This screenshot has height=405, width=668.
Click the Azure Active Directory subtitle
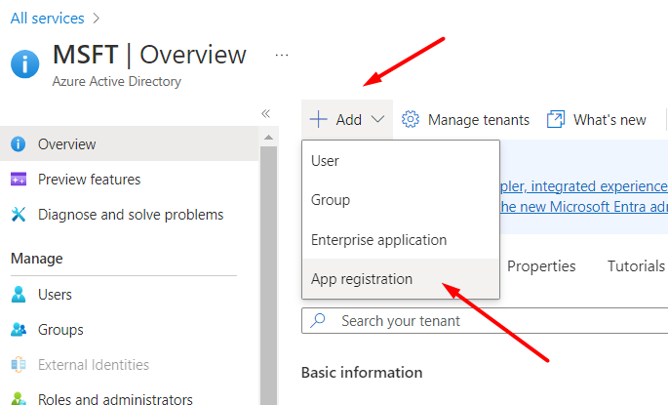[x=117, y=81]
